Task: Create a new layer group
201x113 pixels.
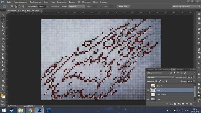Action: (x=183, y=104)
